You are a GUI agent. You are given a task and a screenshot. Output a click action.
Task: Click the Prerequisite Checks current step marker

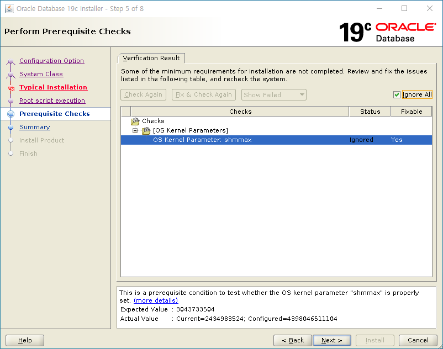pos(10,114)
